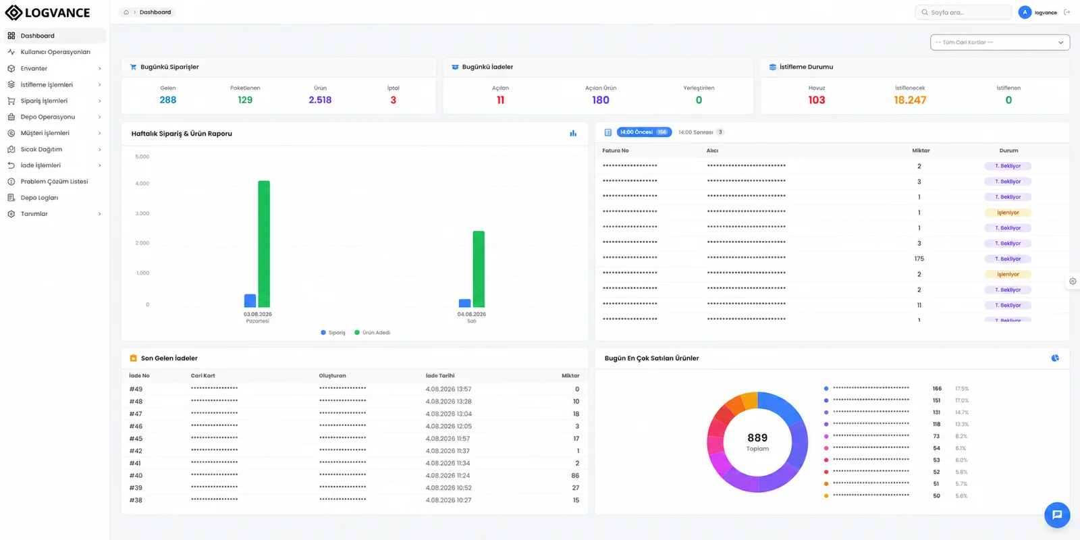The image size is (1080, 540).
Task: Click the Sipariş İşlemleri cart icon
Action: tap(11, 101)
